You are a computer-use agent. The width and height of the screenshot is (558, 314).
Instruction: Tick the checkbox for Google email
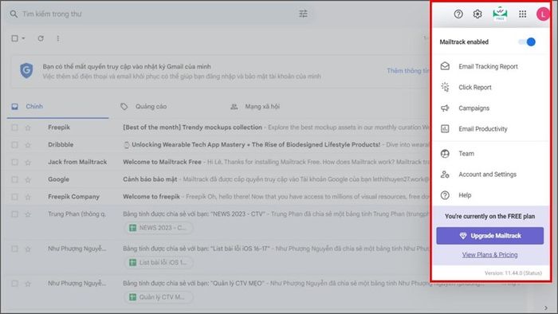tap(14, 179)
